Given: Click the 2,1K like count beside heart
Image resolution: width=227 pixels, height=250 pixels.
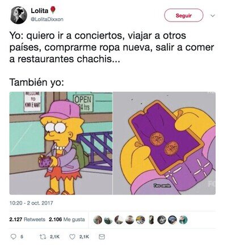Looking at the screenshot, I should click(x=84, y=236).
